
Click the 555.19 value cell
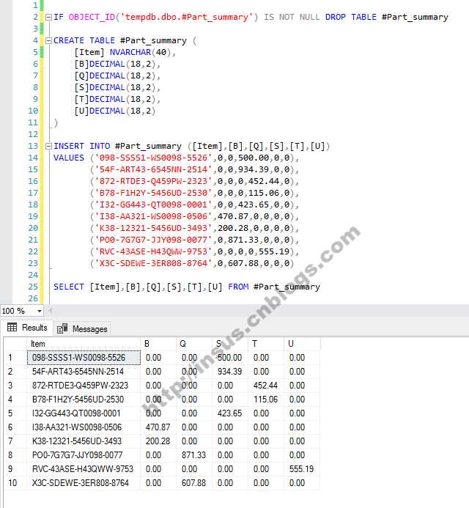tap(302, 469)
